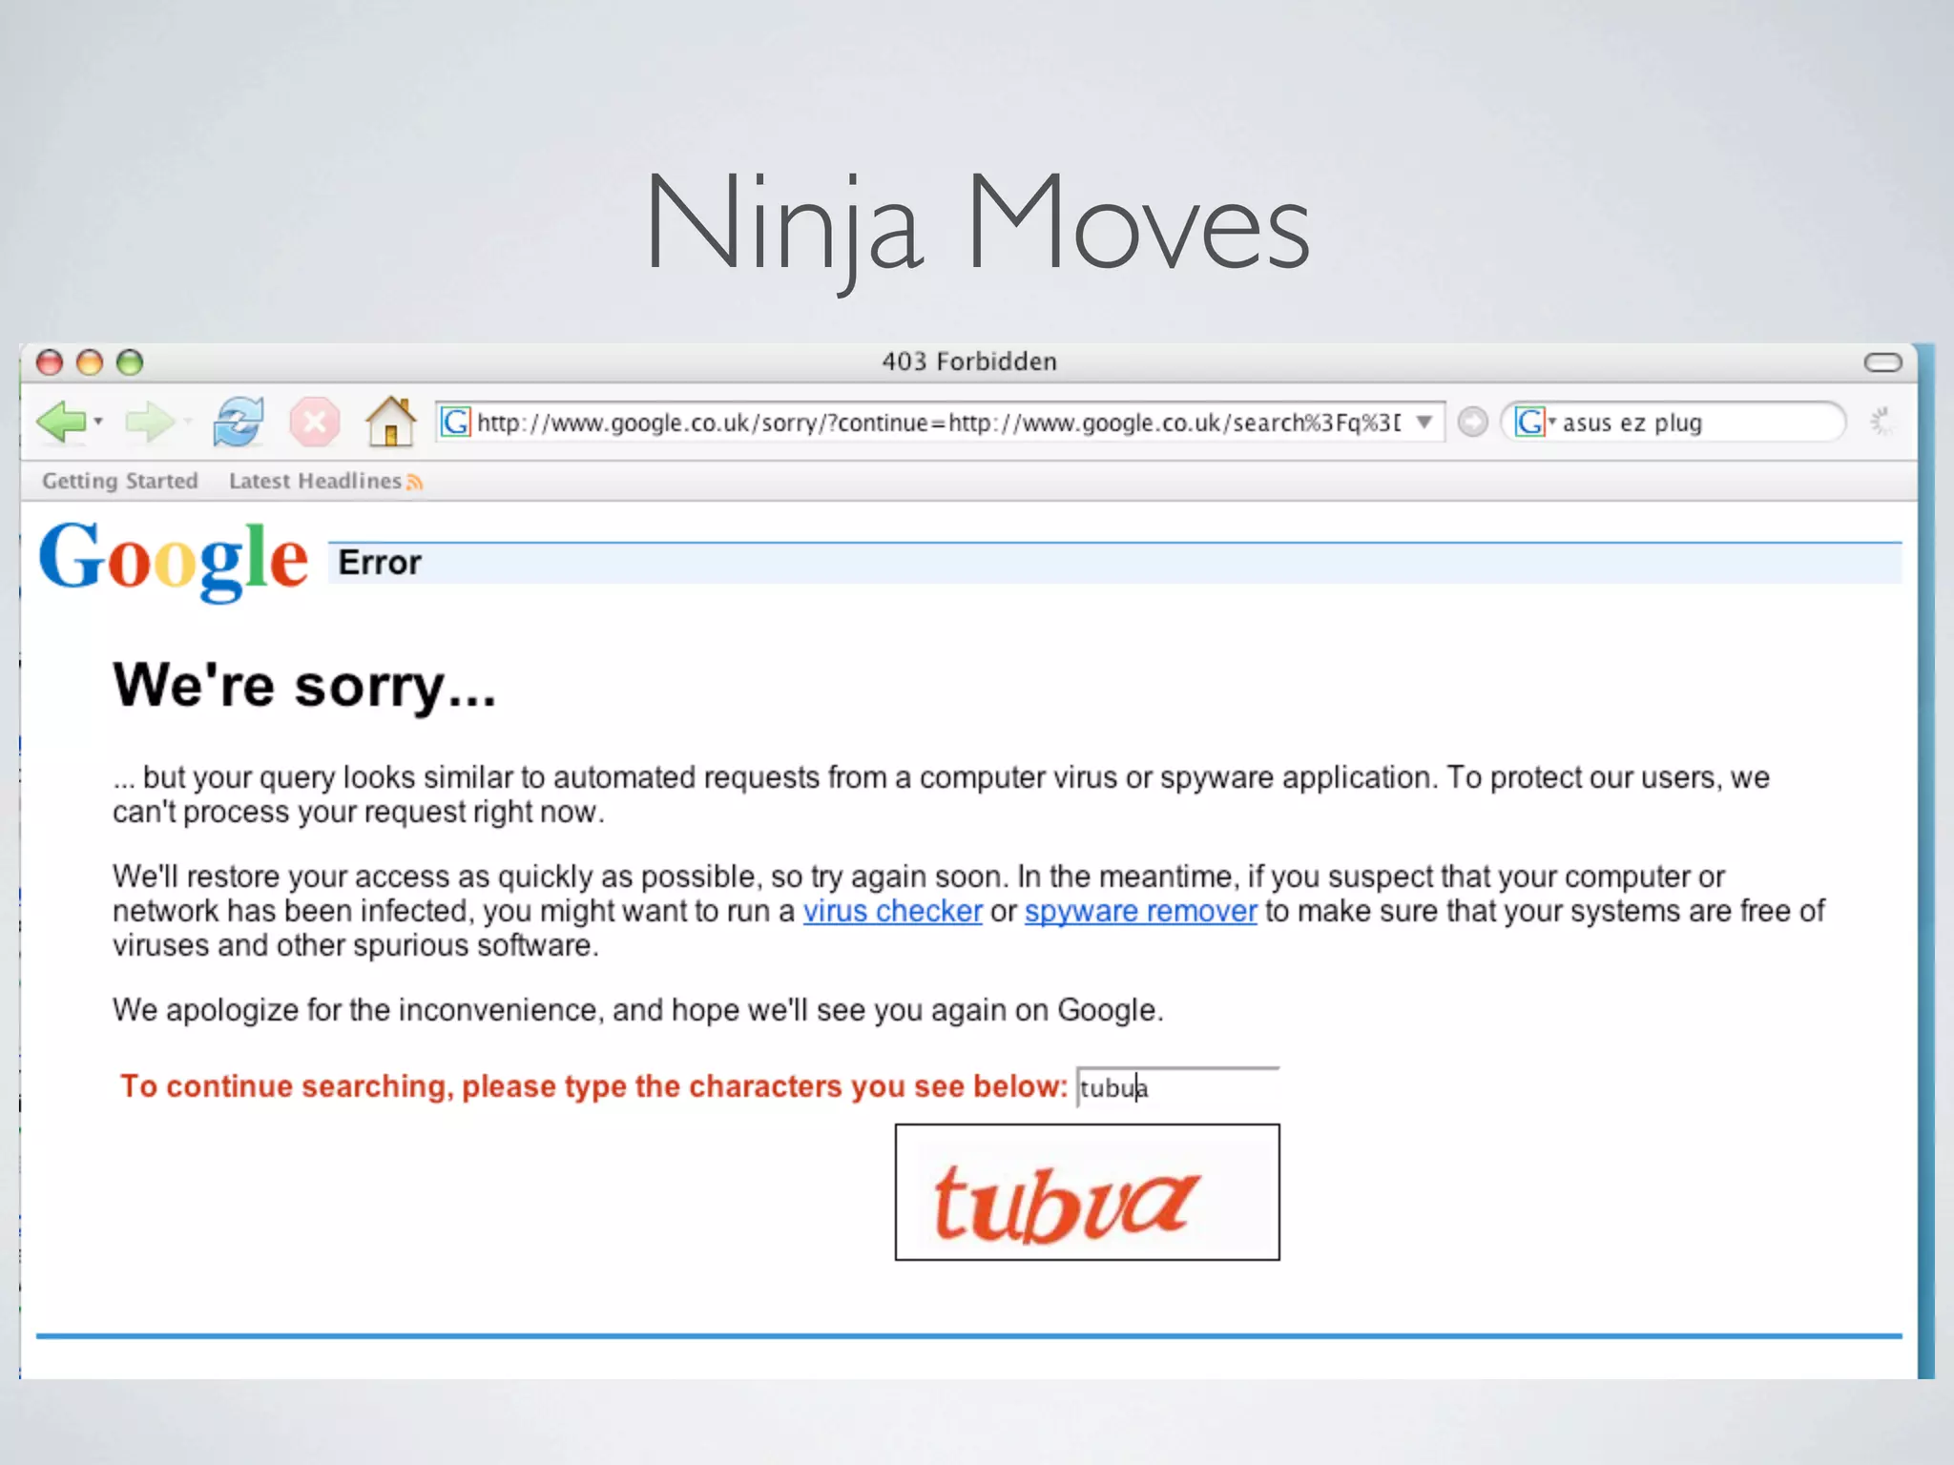Click the URL address field
The height and width of the screenshot is (1465, 1954).
pos(939,422)
